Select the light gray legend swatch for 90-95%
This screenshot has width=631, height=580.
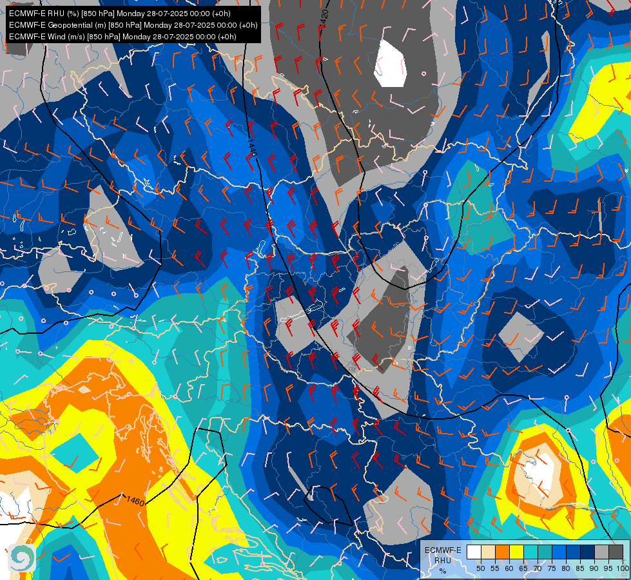pyautogui.click(x=601, y=552)
